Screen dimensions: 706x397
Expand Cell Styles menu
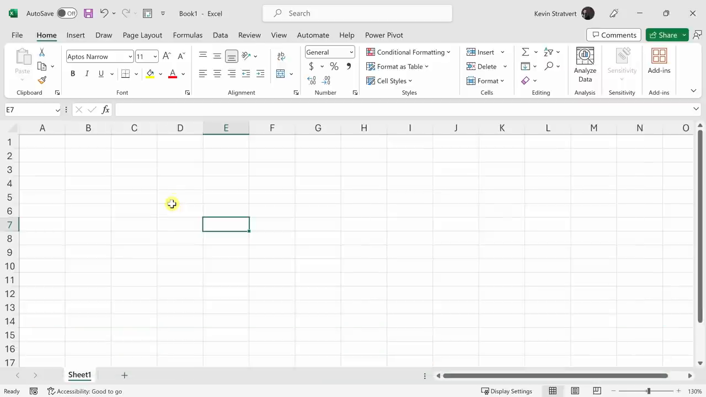click(389, 81)
